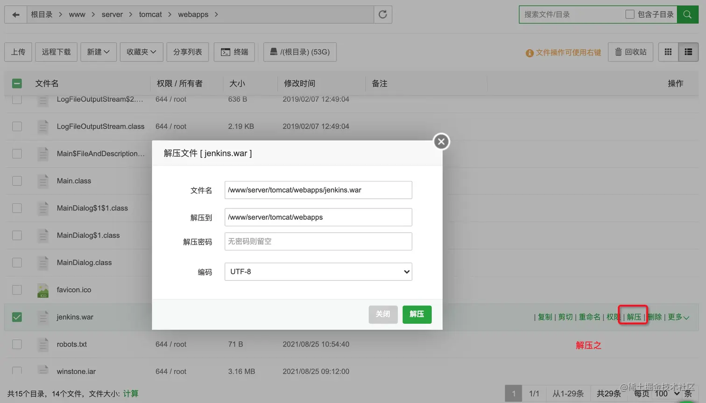Sort by the 大小 column header

pyautogui.click(x=237, y=83)
